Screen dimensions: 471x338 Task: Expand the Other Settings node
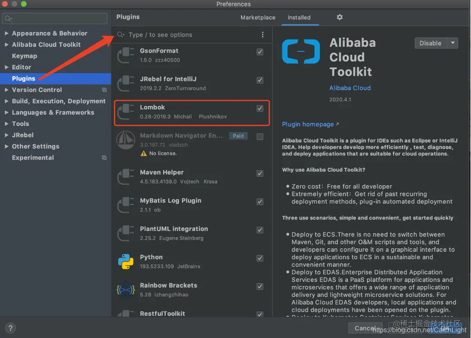6,146
